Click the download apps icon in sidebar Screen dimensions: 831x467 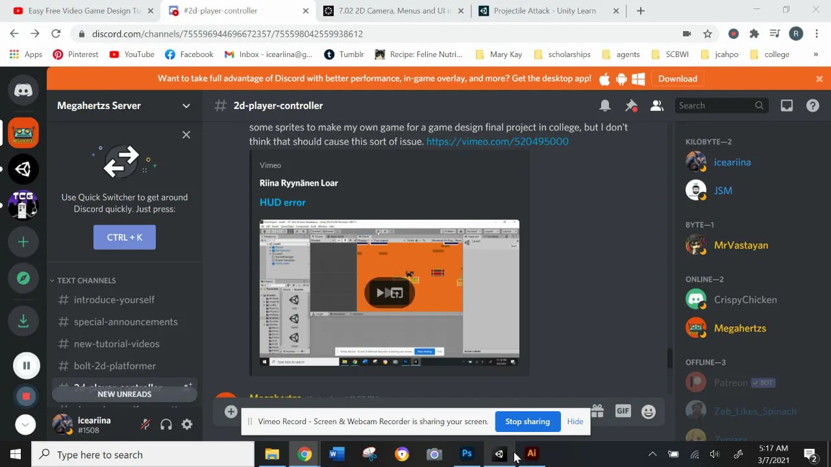23,321
